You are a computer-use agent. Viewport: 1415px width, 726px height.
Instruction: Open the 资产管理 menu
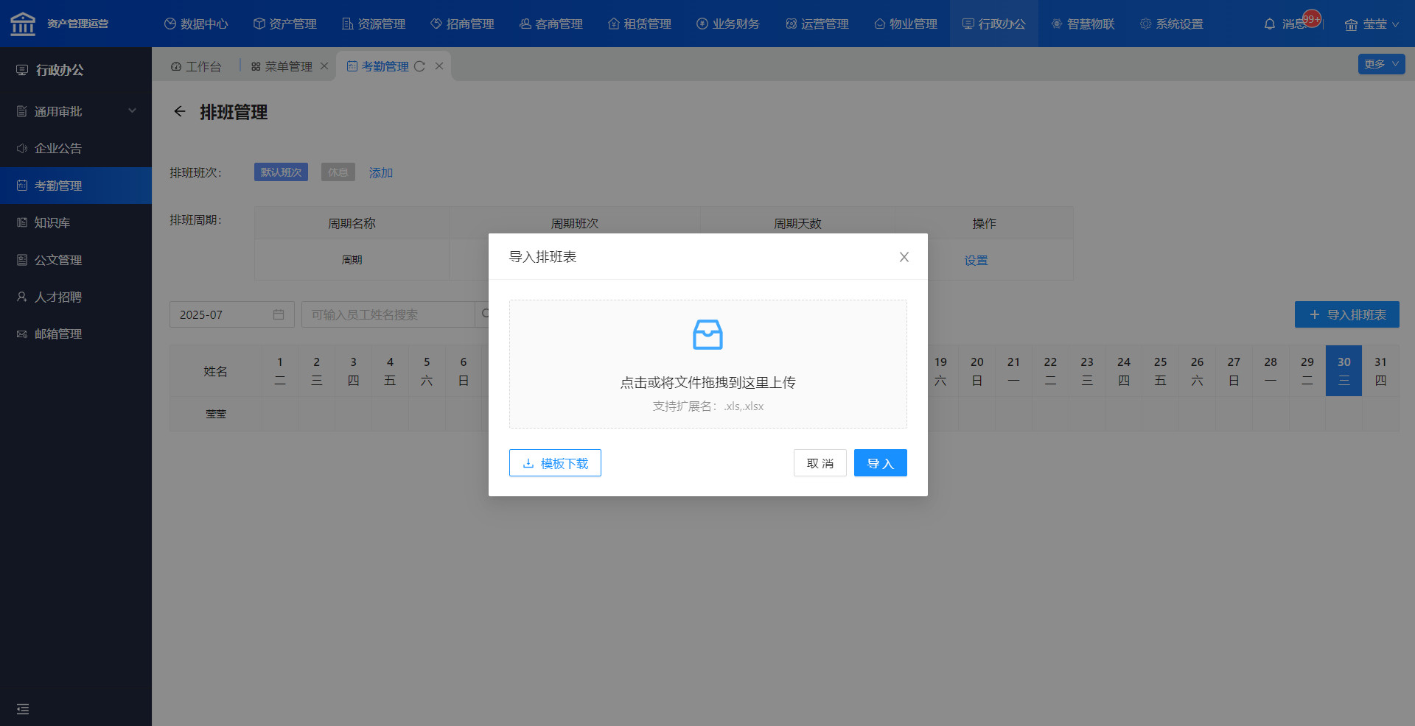click(285, 24)
